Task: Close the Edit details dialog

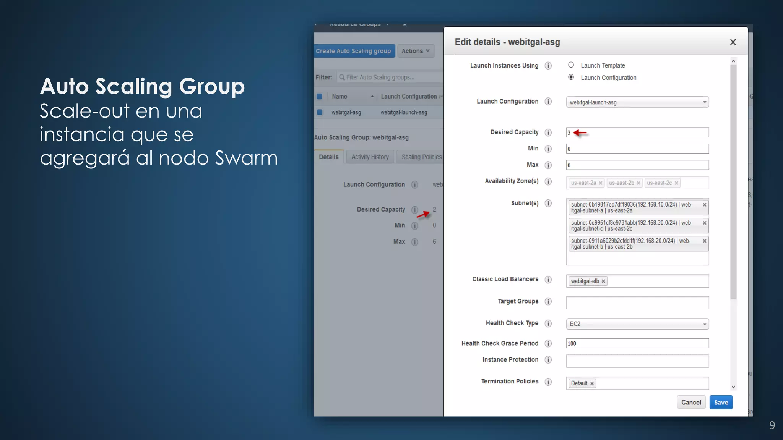Action: tap(733, 42)
